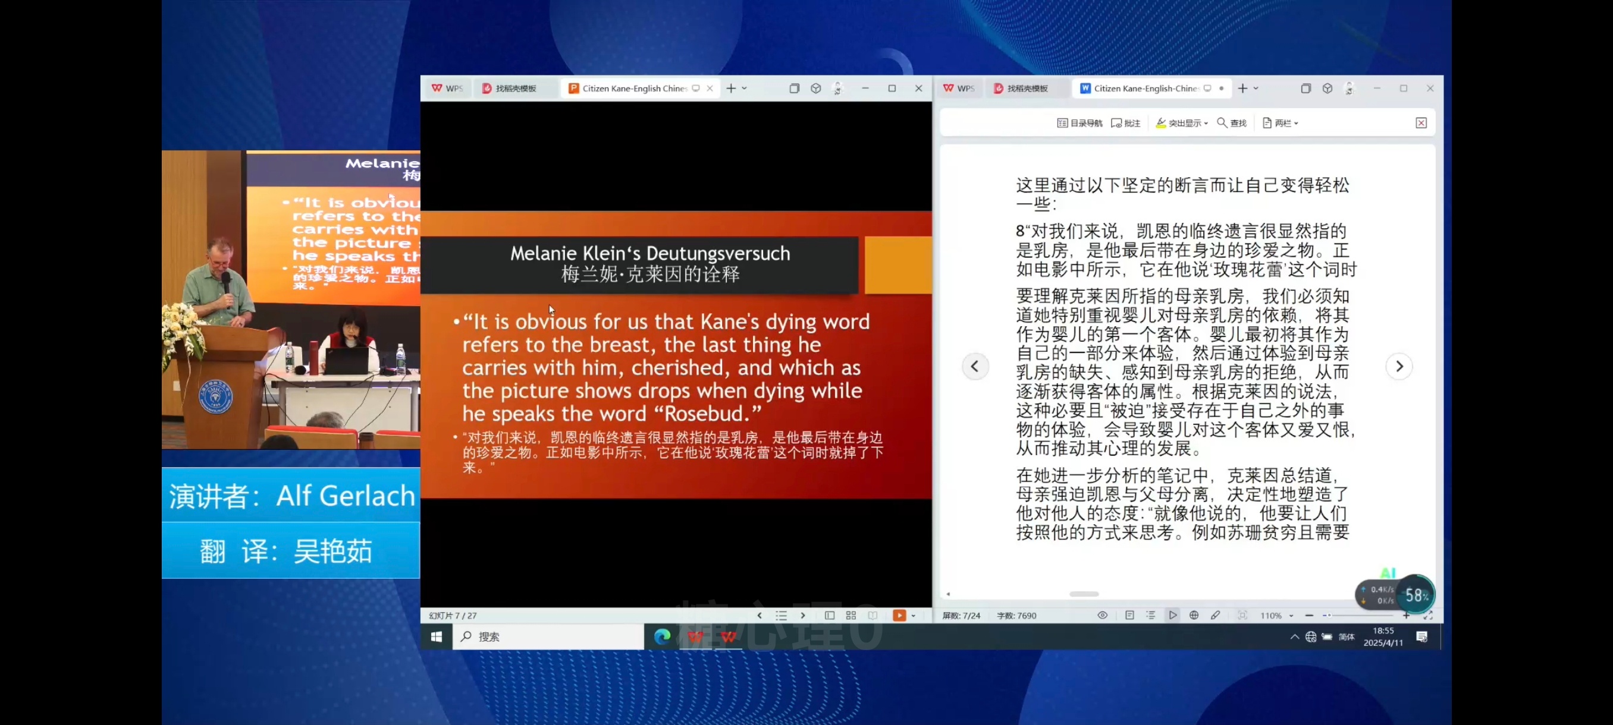Open user avatar in presentation window title bar
1613x725 pixels.
coord(838,88)
